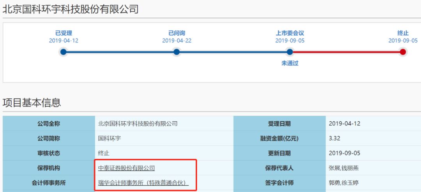Click the 终止 stage label on timeline
This screenshot has height=192, width=421.
tap(403, 33)
